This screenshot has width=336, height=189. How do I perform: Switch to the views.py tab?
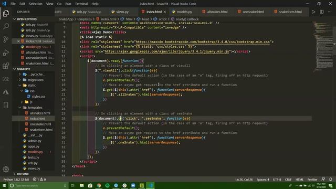[122, 12]
